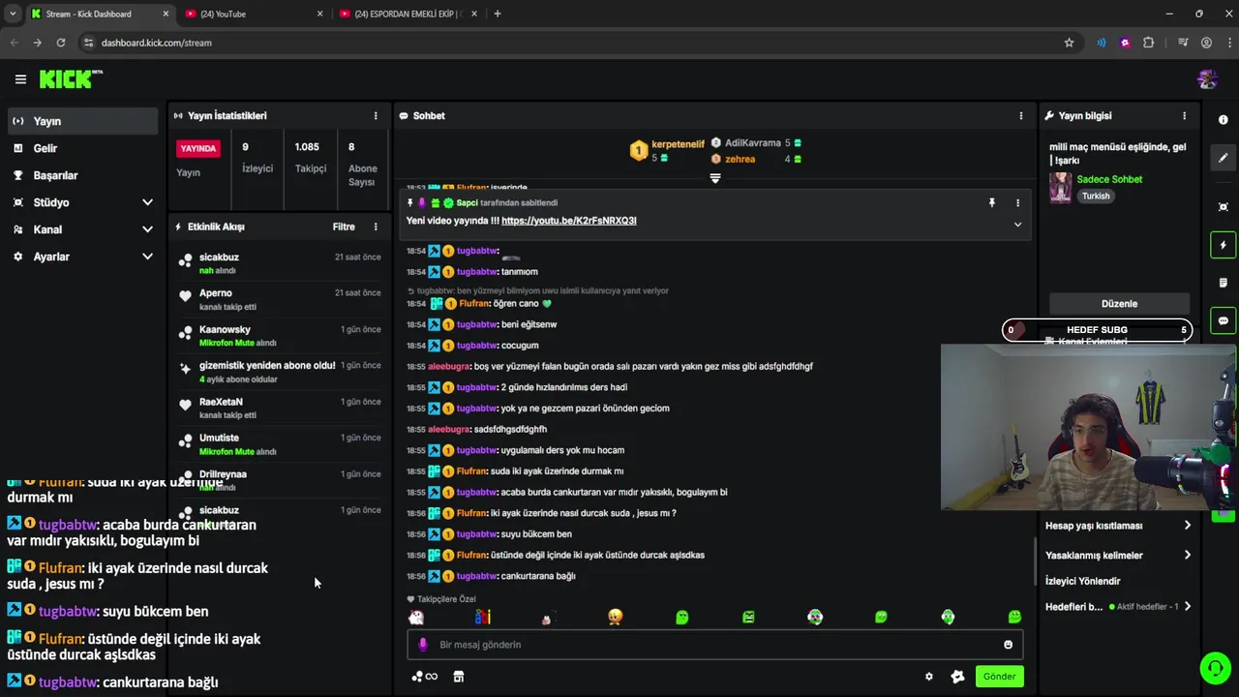Click the Sadece Sohbet category link
The height and width of the screenshot is (697, 1239).
coord(1109,179)
